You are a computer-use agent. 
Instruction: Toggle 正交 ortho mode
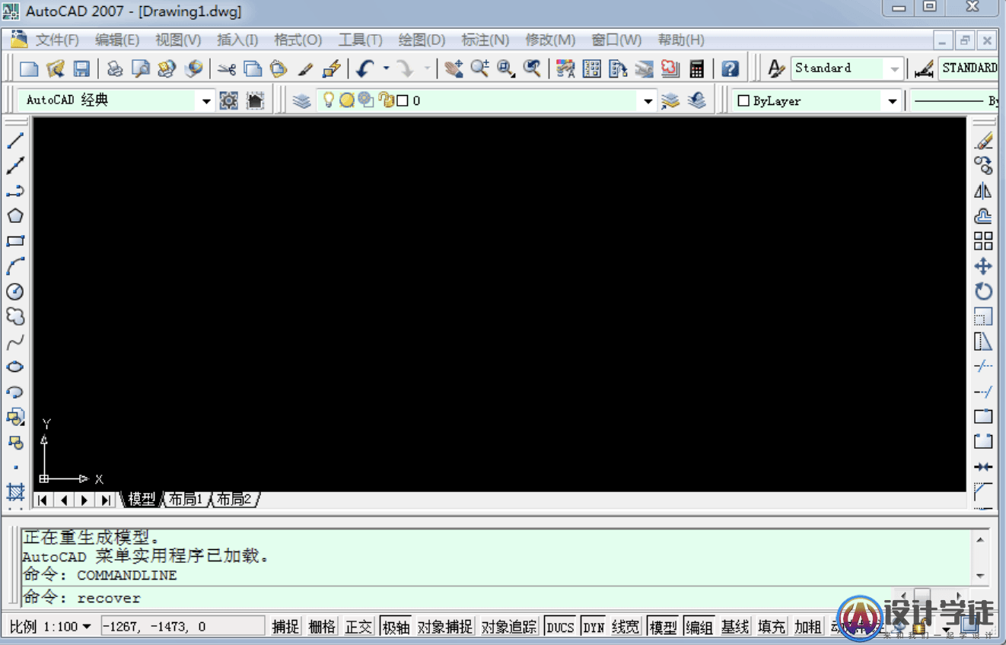pos(359,627)
